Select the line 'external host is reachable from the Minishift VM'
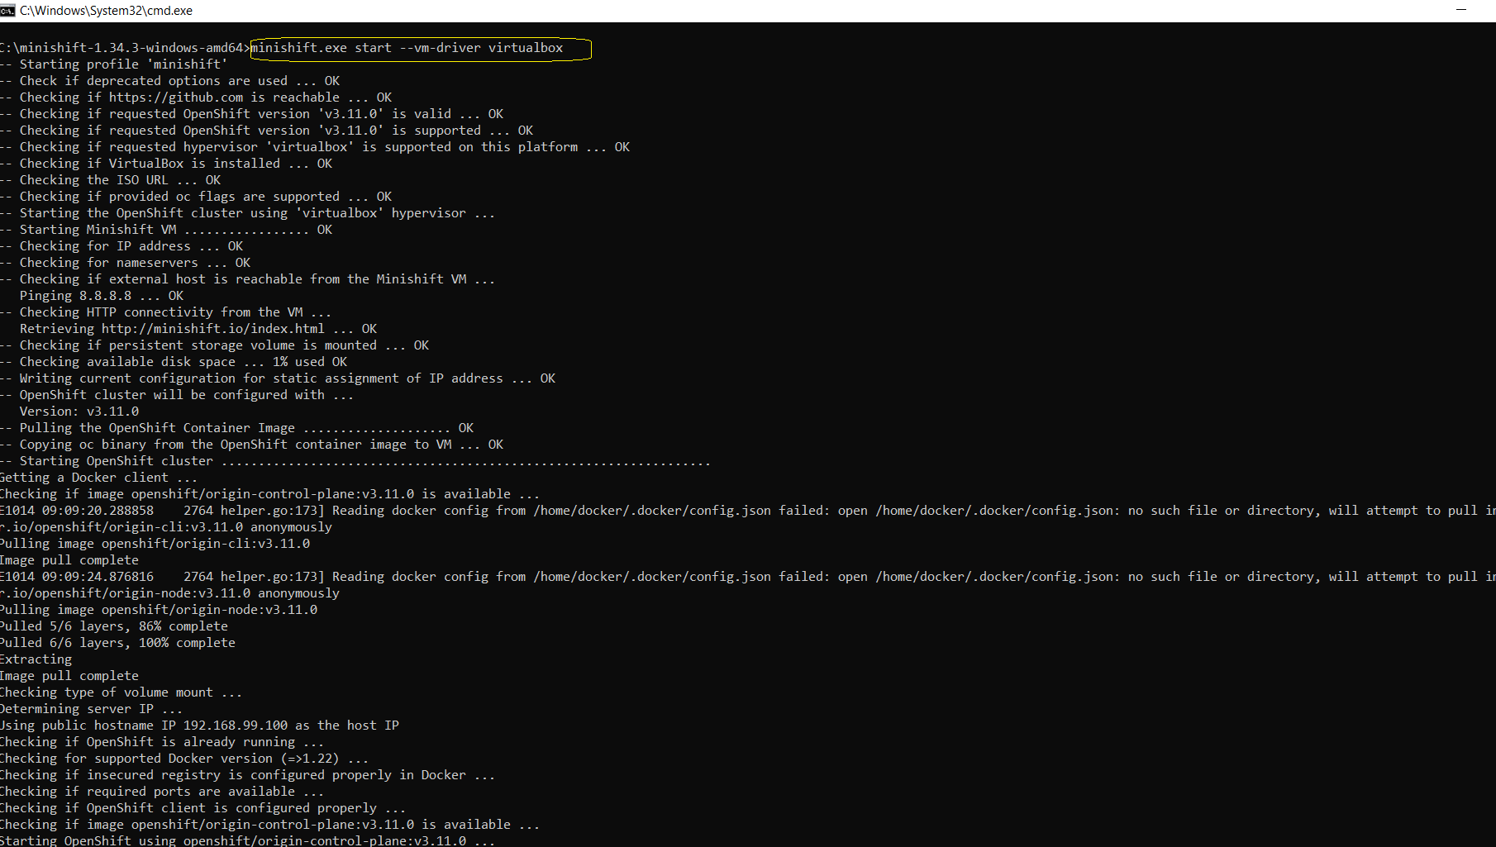This screenshot has height=847, width=1496. pos(247,279)
